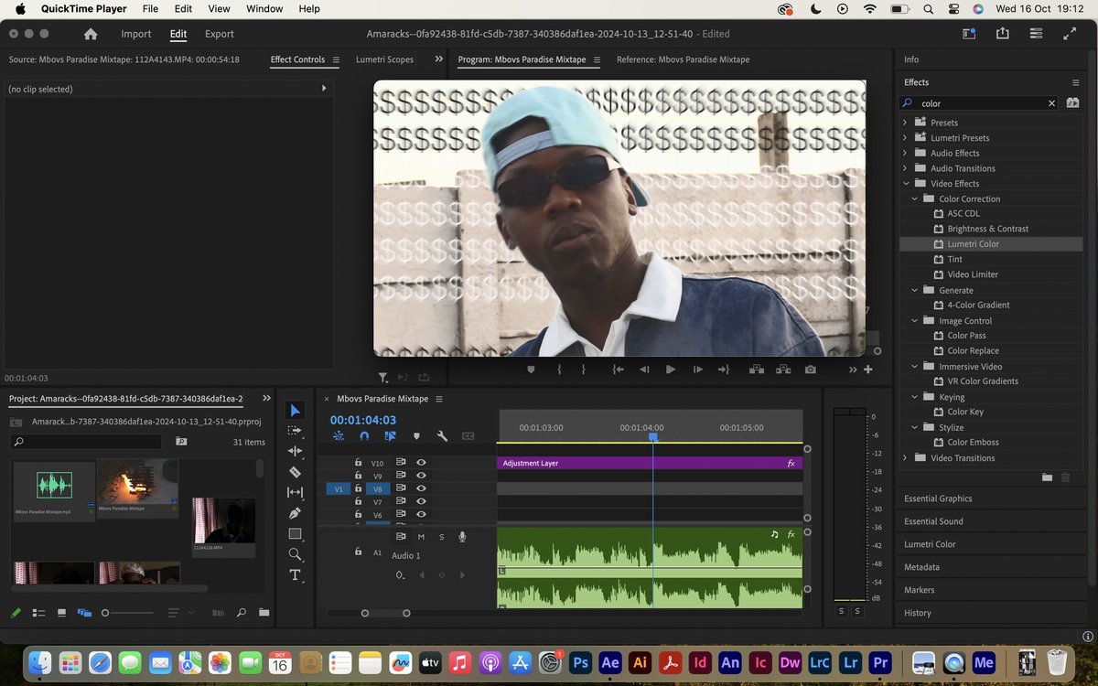The height and width of the screenshot is (686, 1098).
Task: Select the Zoom magnifier tool
Action: point(295,554)
